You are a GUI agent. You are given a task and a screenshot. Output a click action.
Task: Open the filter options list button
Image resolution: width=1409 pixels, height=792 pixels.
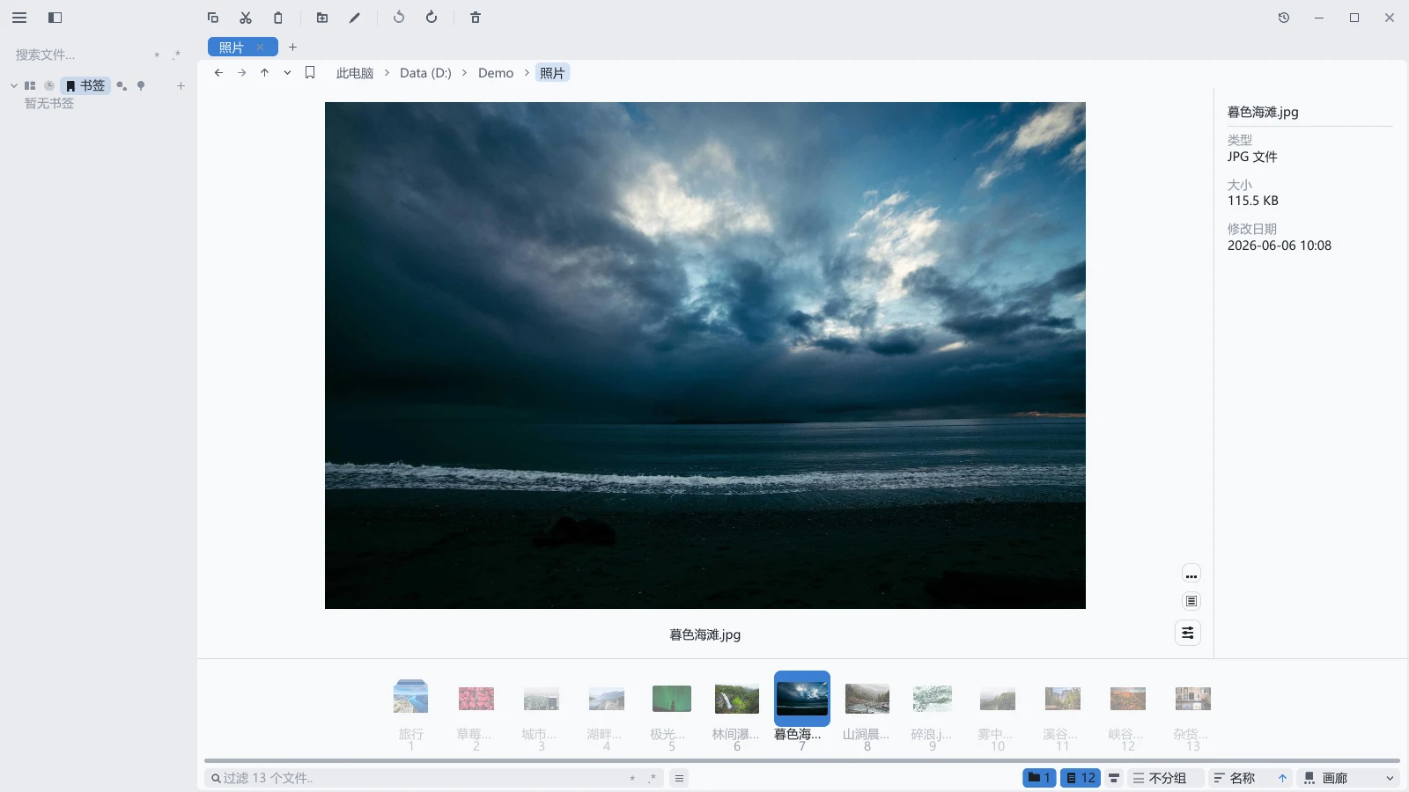click(x=679, y=778)
